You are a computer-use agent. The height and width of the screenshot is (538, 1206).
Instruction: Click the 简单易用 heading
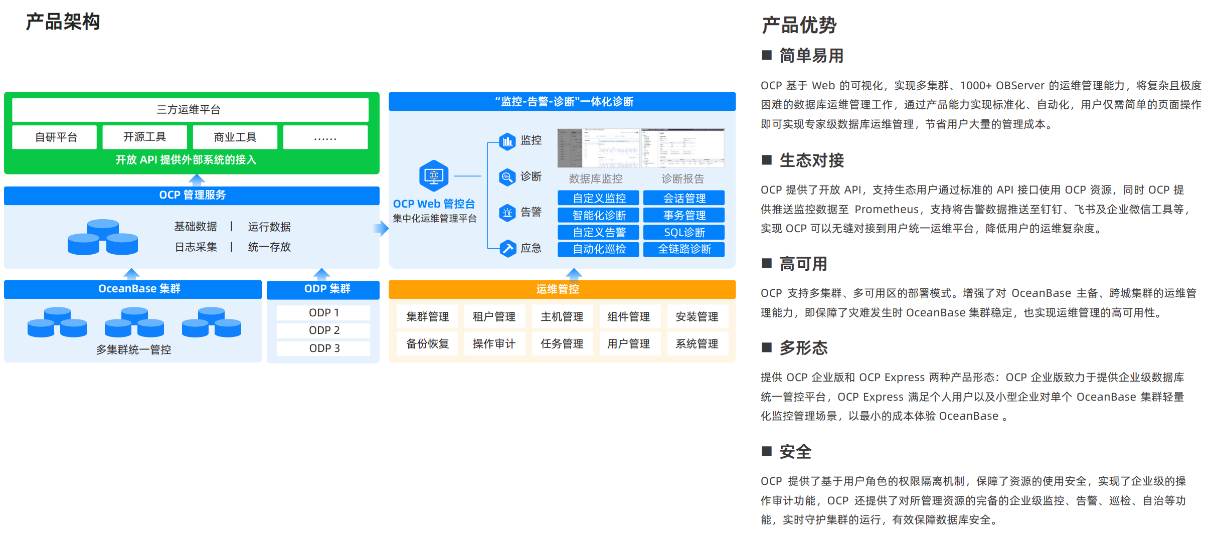(811, 56)
